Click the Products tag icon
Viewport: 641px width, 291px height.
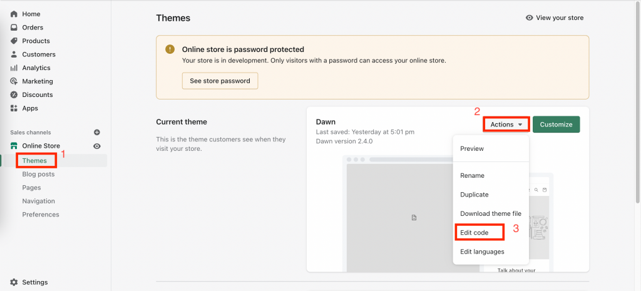[x=14, y=41]
